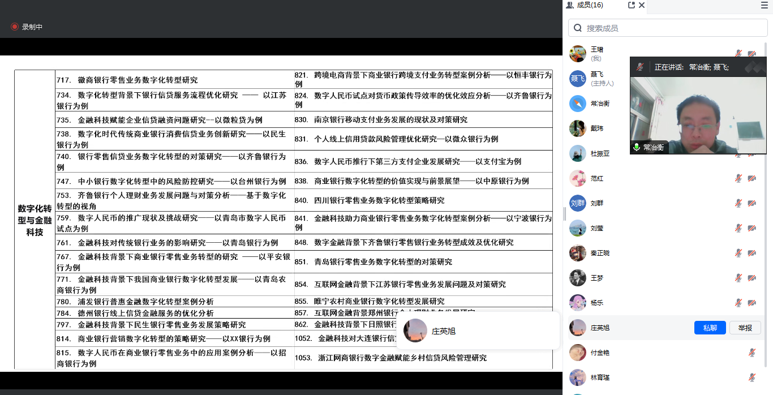Screen dimensions: 773x395
Task: Click 林育瑶's muted microphone icon
Action: pos(752,377)
